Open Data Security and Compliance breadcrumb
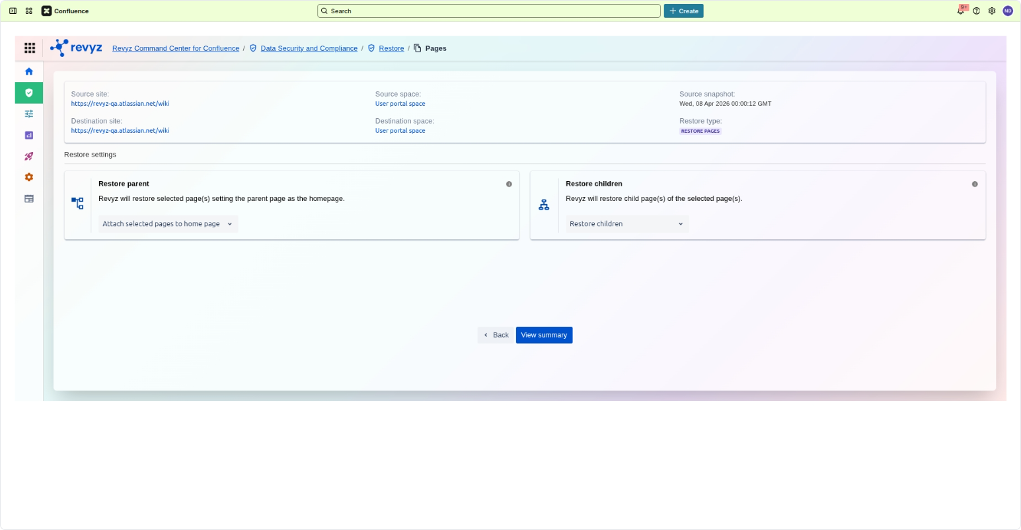 point(309,48)
